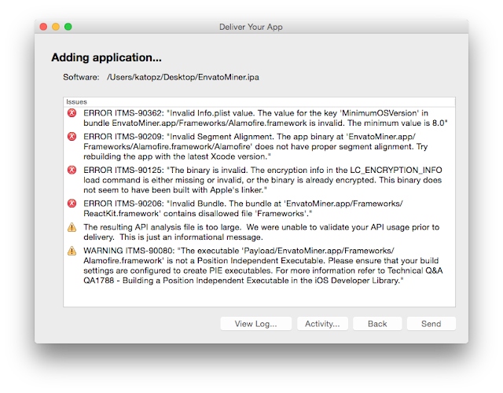Close the window with red button
Image resolution: width=503 pixels, height=393 pixels.
click(43, 27)
